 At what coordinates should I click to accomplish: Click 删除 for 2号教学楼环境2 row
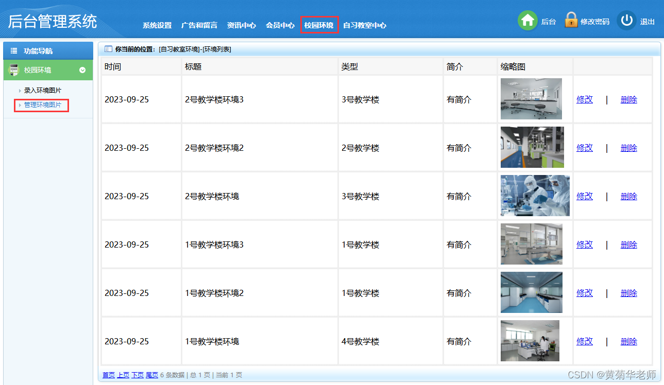(x=629, y=148)
